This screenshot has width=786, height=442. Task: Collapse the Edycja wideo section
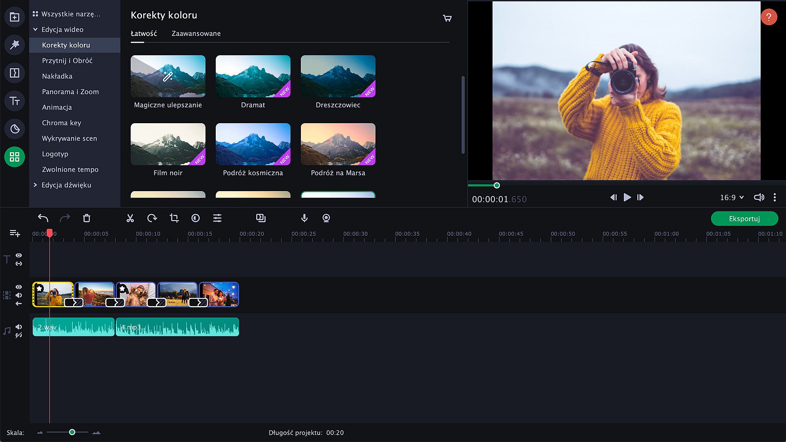tap(35, 29)
